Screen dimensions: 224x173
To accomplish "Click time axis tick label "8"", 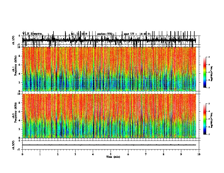I will pos(163,154).
